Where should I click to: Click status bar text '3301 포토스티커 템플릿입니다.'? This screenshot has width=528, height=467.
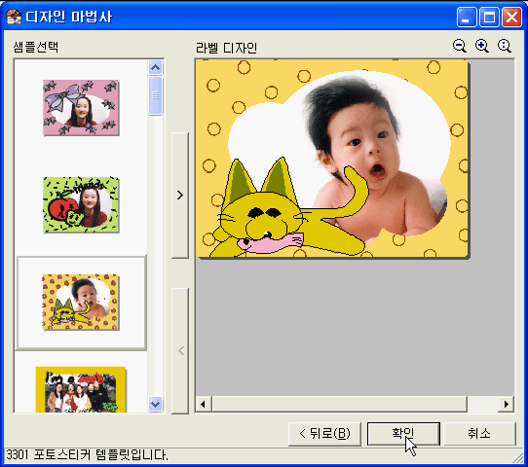[x=87, y=455]
